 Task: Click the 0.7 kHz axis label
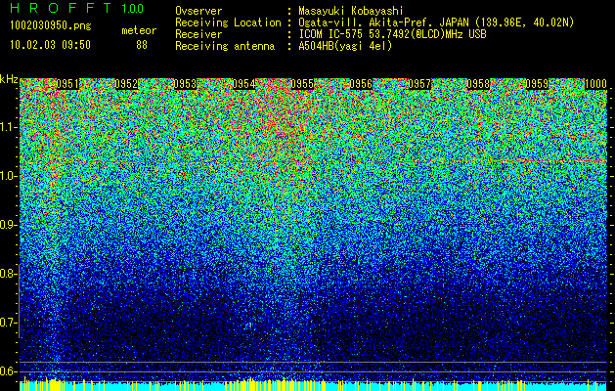(10, 323)
